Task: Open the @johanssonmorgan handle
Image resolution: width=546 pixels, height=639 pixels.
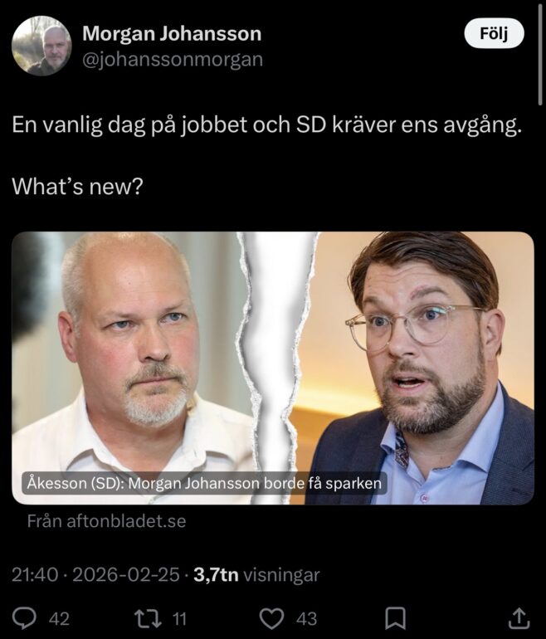Action: (173, 60)
